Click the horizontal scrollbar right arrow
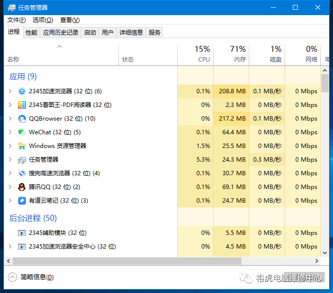The width and height of the screenshot is (333, 293). coord(317,261)
